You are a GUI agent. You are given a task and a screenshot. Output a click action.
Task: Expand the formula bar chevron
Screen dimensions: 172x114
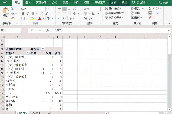pos(169,30)
